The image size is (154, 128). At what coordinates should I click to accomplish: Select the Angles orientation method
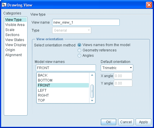point(79,56)
